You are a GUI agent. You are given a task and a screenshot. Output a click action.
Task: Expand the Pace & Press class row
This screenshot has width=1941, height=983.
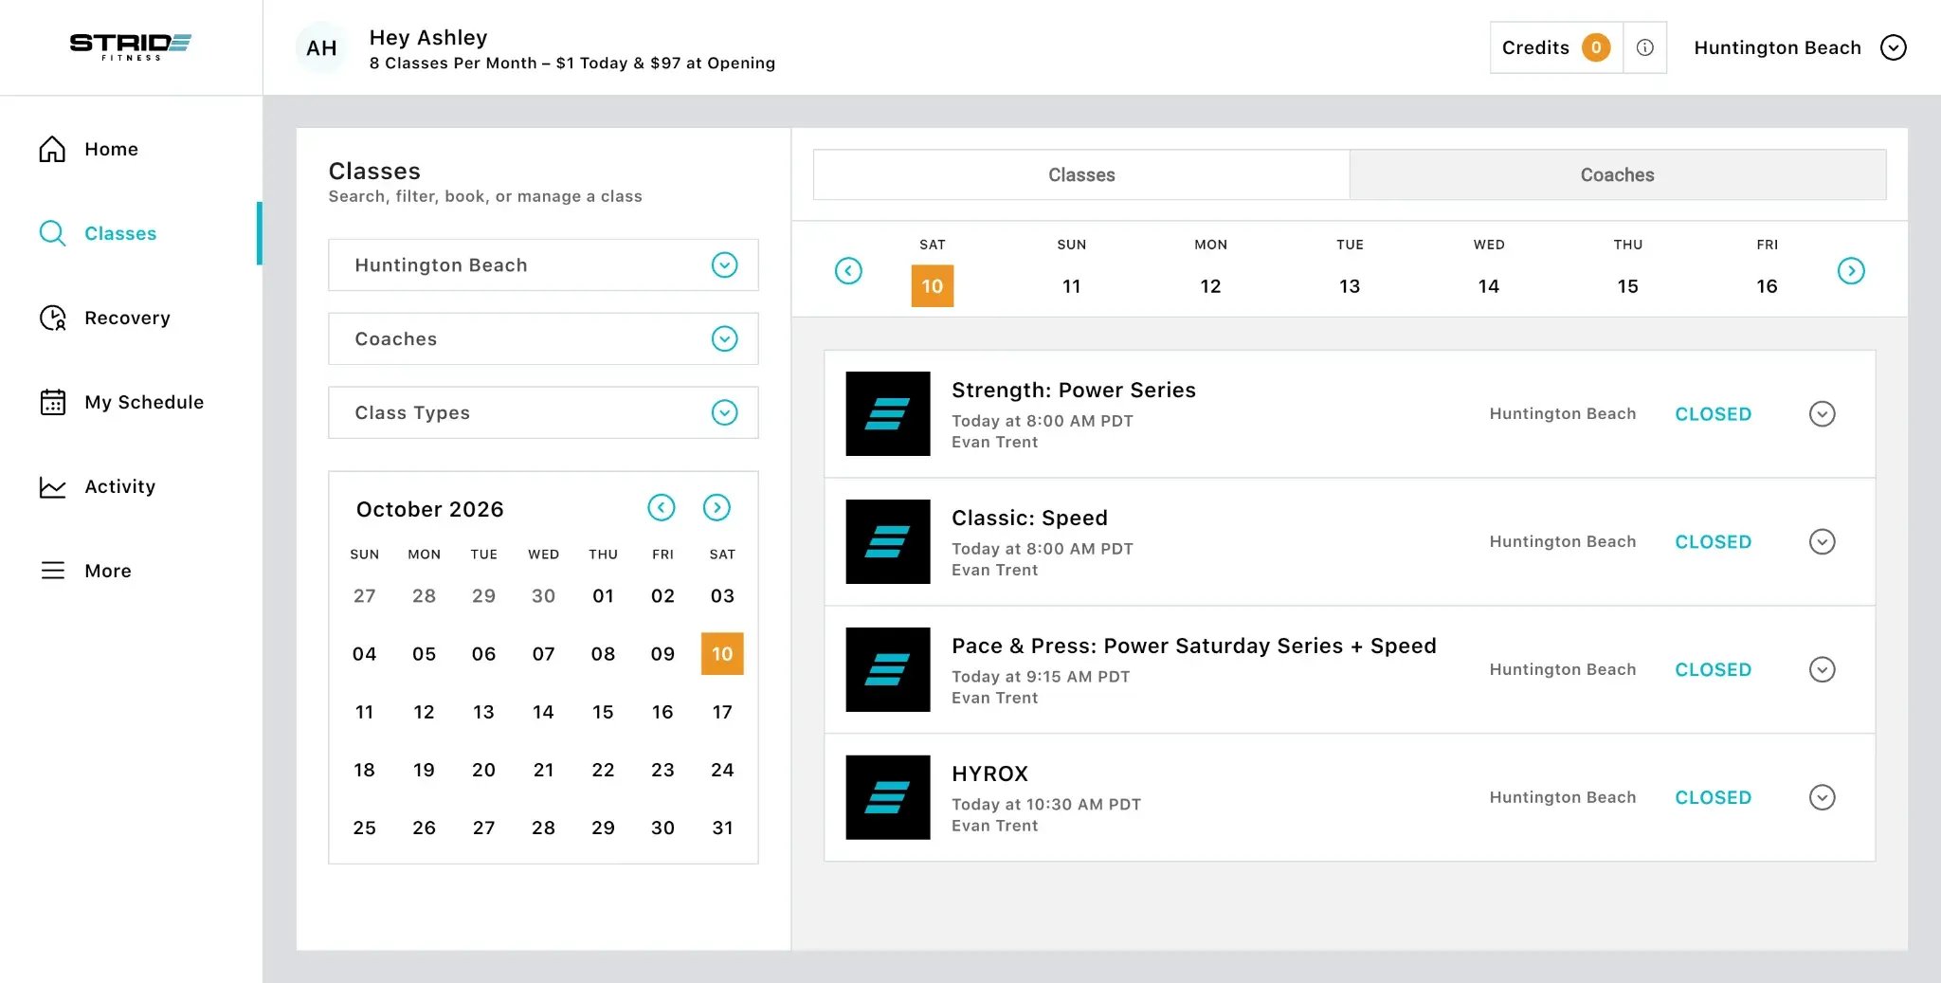tap(1822, 670)
